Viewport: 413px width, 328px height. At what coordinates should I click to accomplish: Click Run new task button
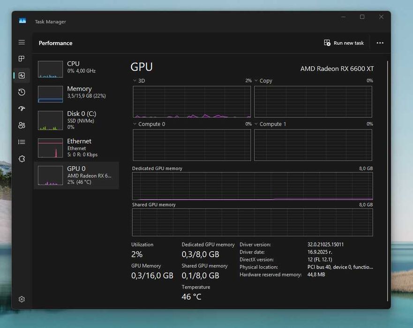[344, 43]
